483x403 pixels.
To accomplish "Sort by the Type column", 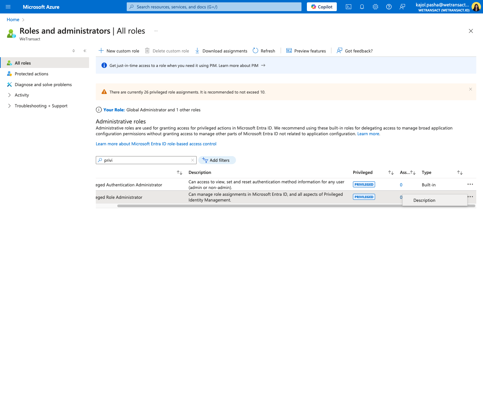I will point(460,173).
